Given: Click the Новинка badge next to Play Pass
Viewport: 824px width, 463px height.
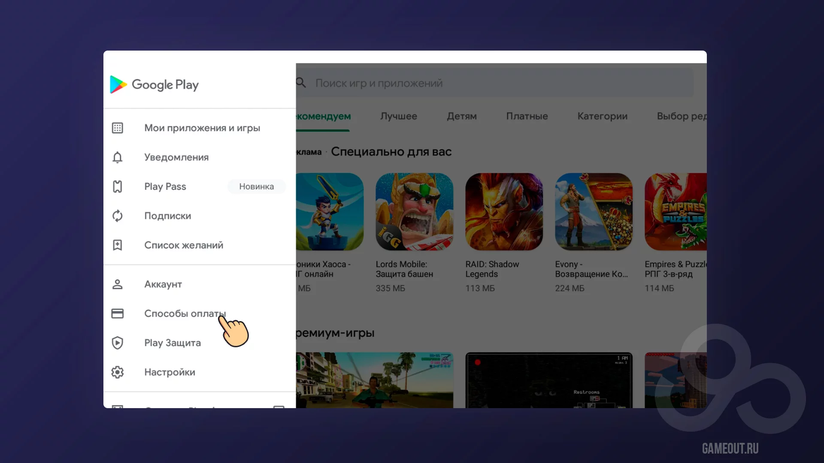Looking at the screenshot, I should (256, 186).
